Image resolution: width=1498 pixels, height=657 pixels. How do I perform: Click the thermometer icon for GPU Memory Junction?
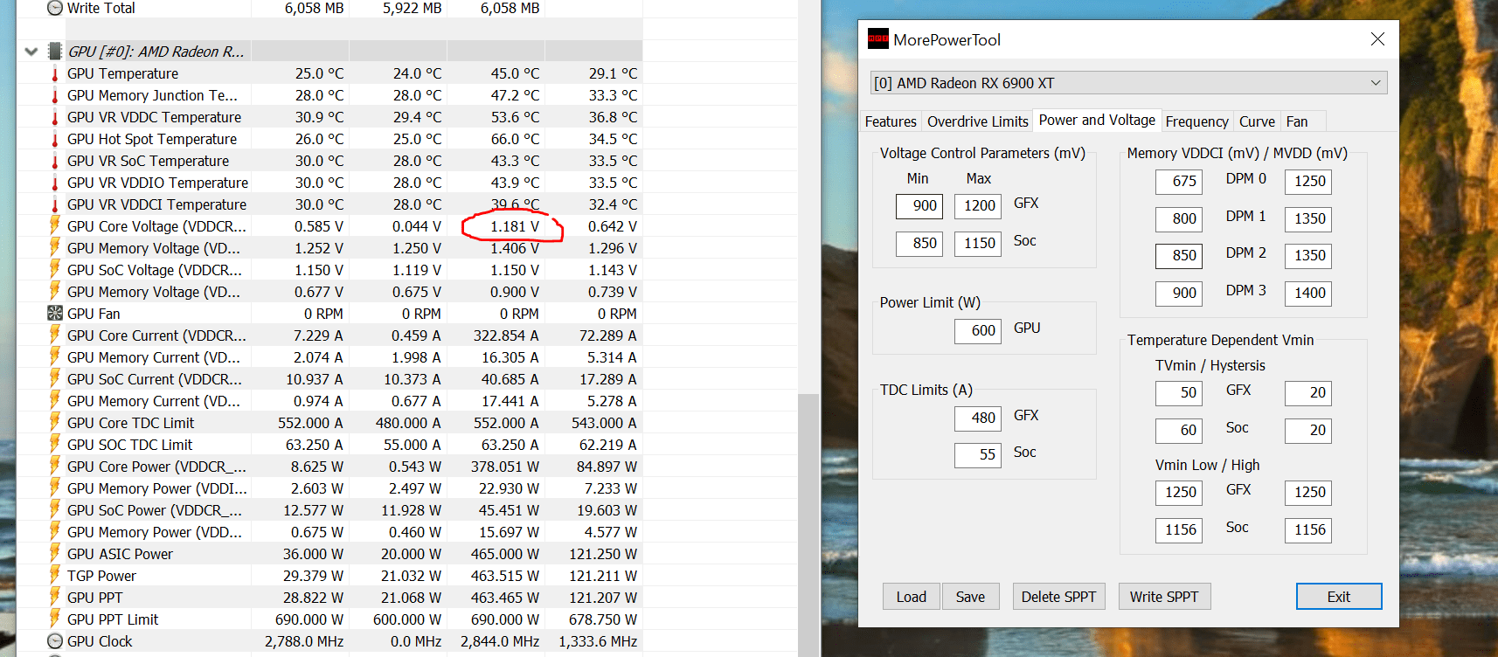(55, 95)
